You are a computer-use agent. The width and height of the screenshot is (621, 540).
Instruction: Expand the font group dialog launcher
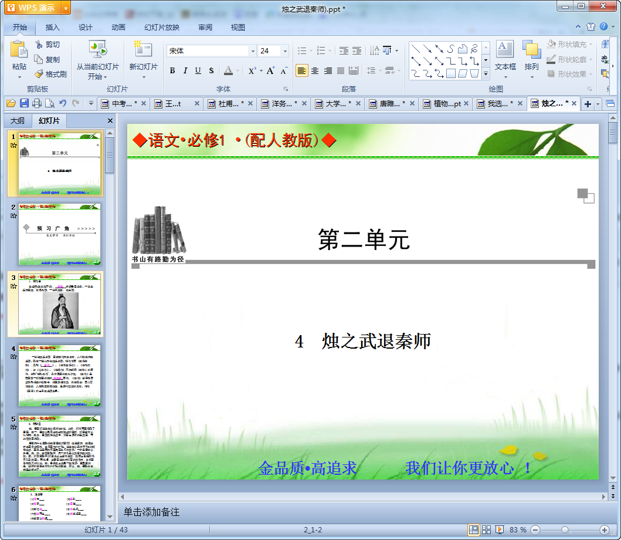pos(286,89)
